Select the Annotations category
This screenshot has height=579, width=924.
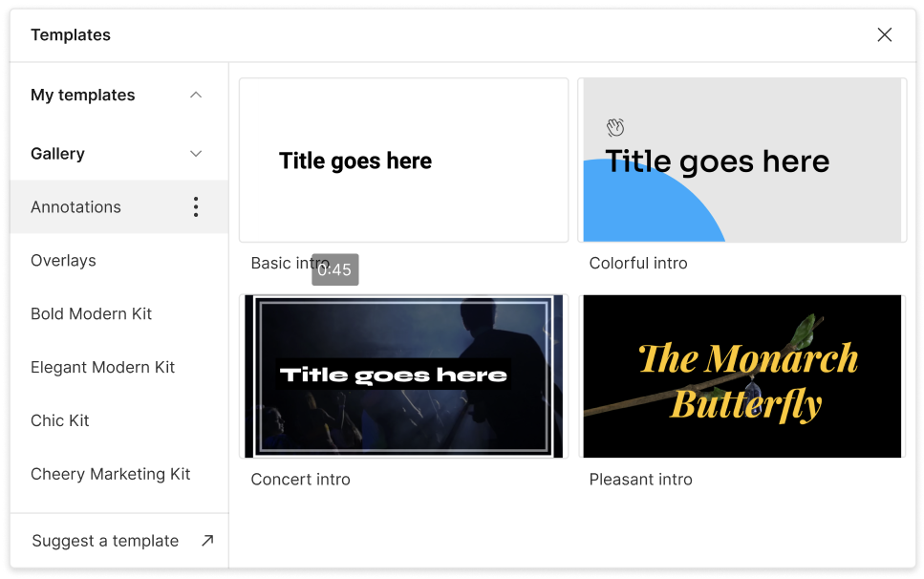point(76,207)
